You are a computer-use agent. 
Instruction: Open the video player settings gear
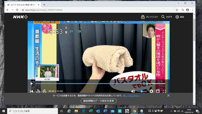(151, 91)
